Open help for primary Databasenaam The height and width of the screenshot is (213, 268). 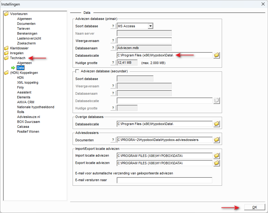(x=113, y=48)
